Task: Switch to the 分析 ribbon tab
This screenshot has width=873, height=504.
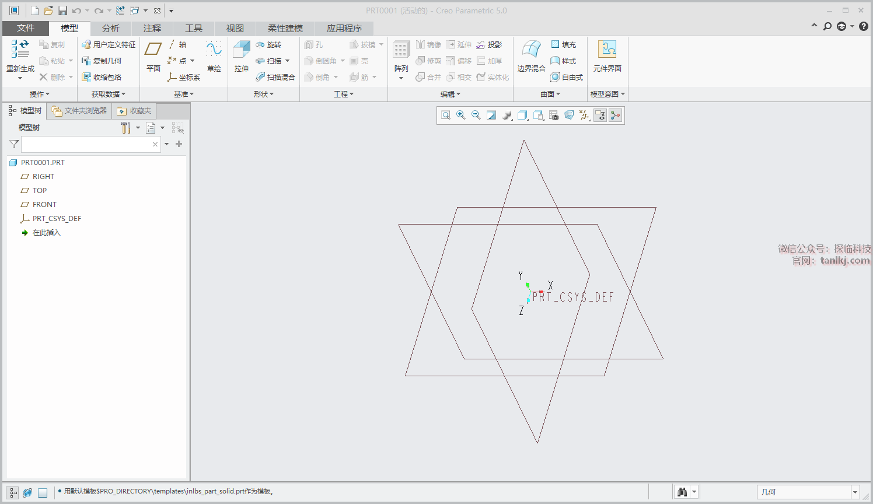Action: pos(110,28)
